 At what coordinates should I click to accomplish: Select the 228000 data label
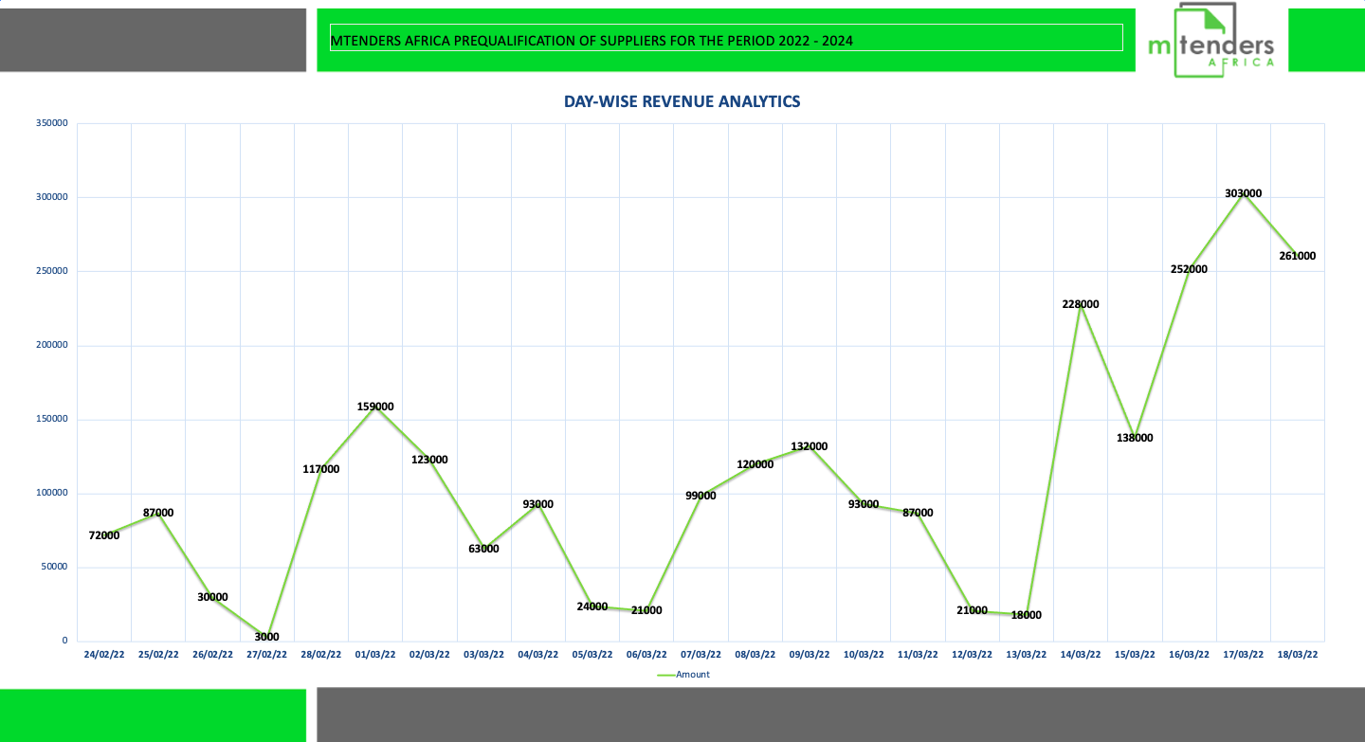1081,304
